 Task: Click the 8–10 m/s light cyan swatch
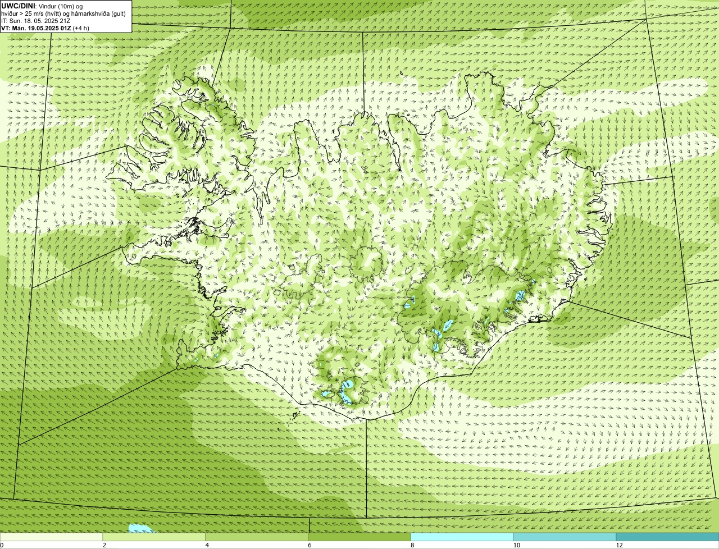pyautogui.click(x=462, y=537)
